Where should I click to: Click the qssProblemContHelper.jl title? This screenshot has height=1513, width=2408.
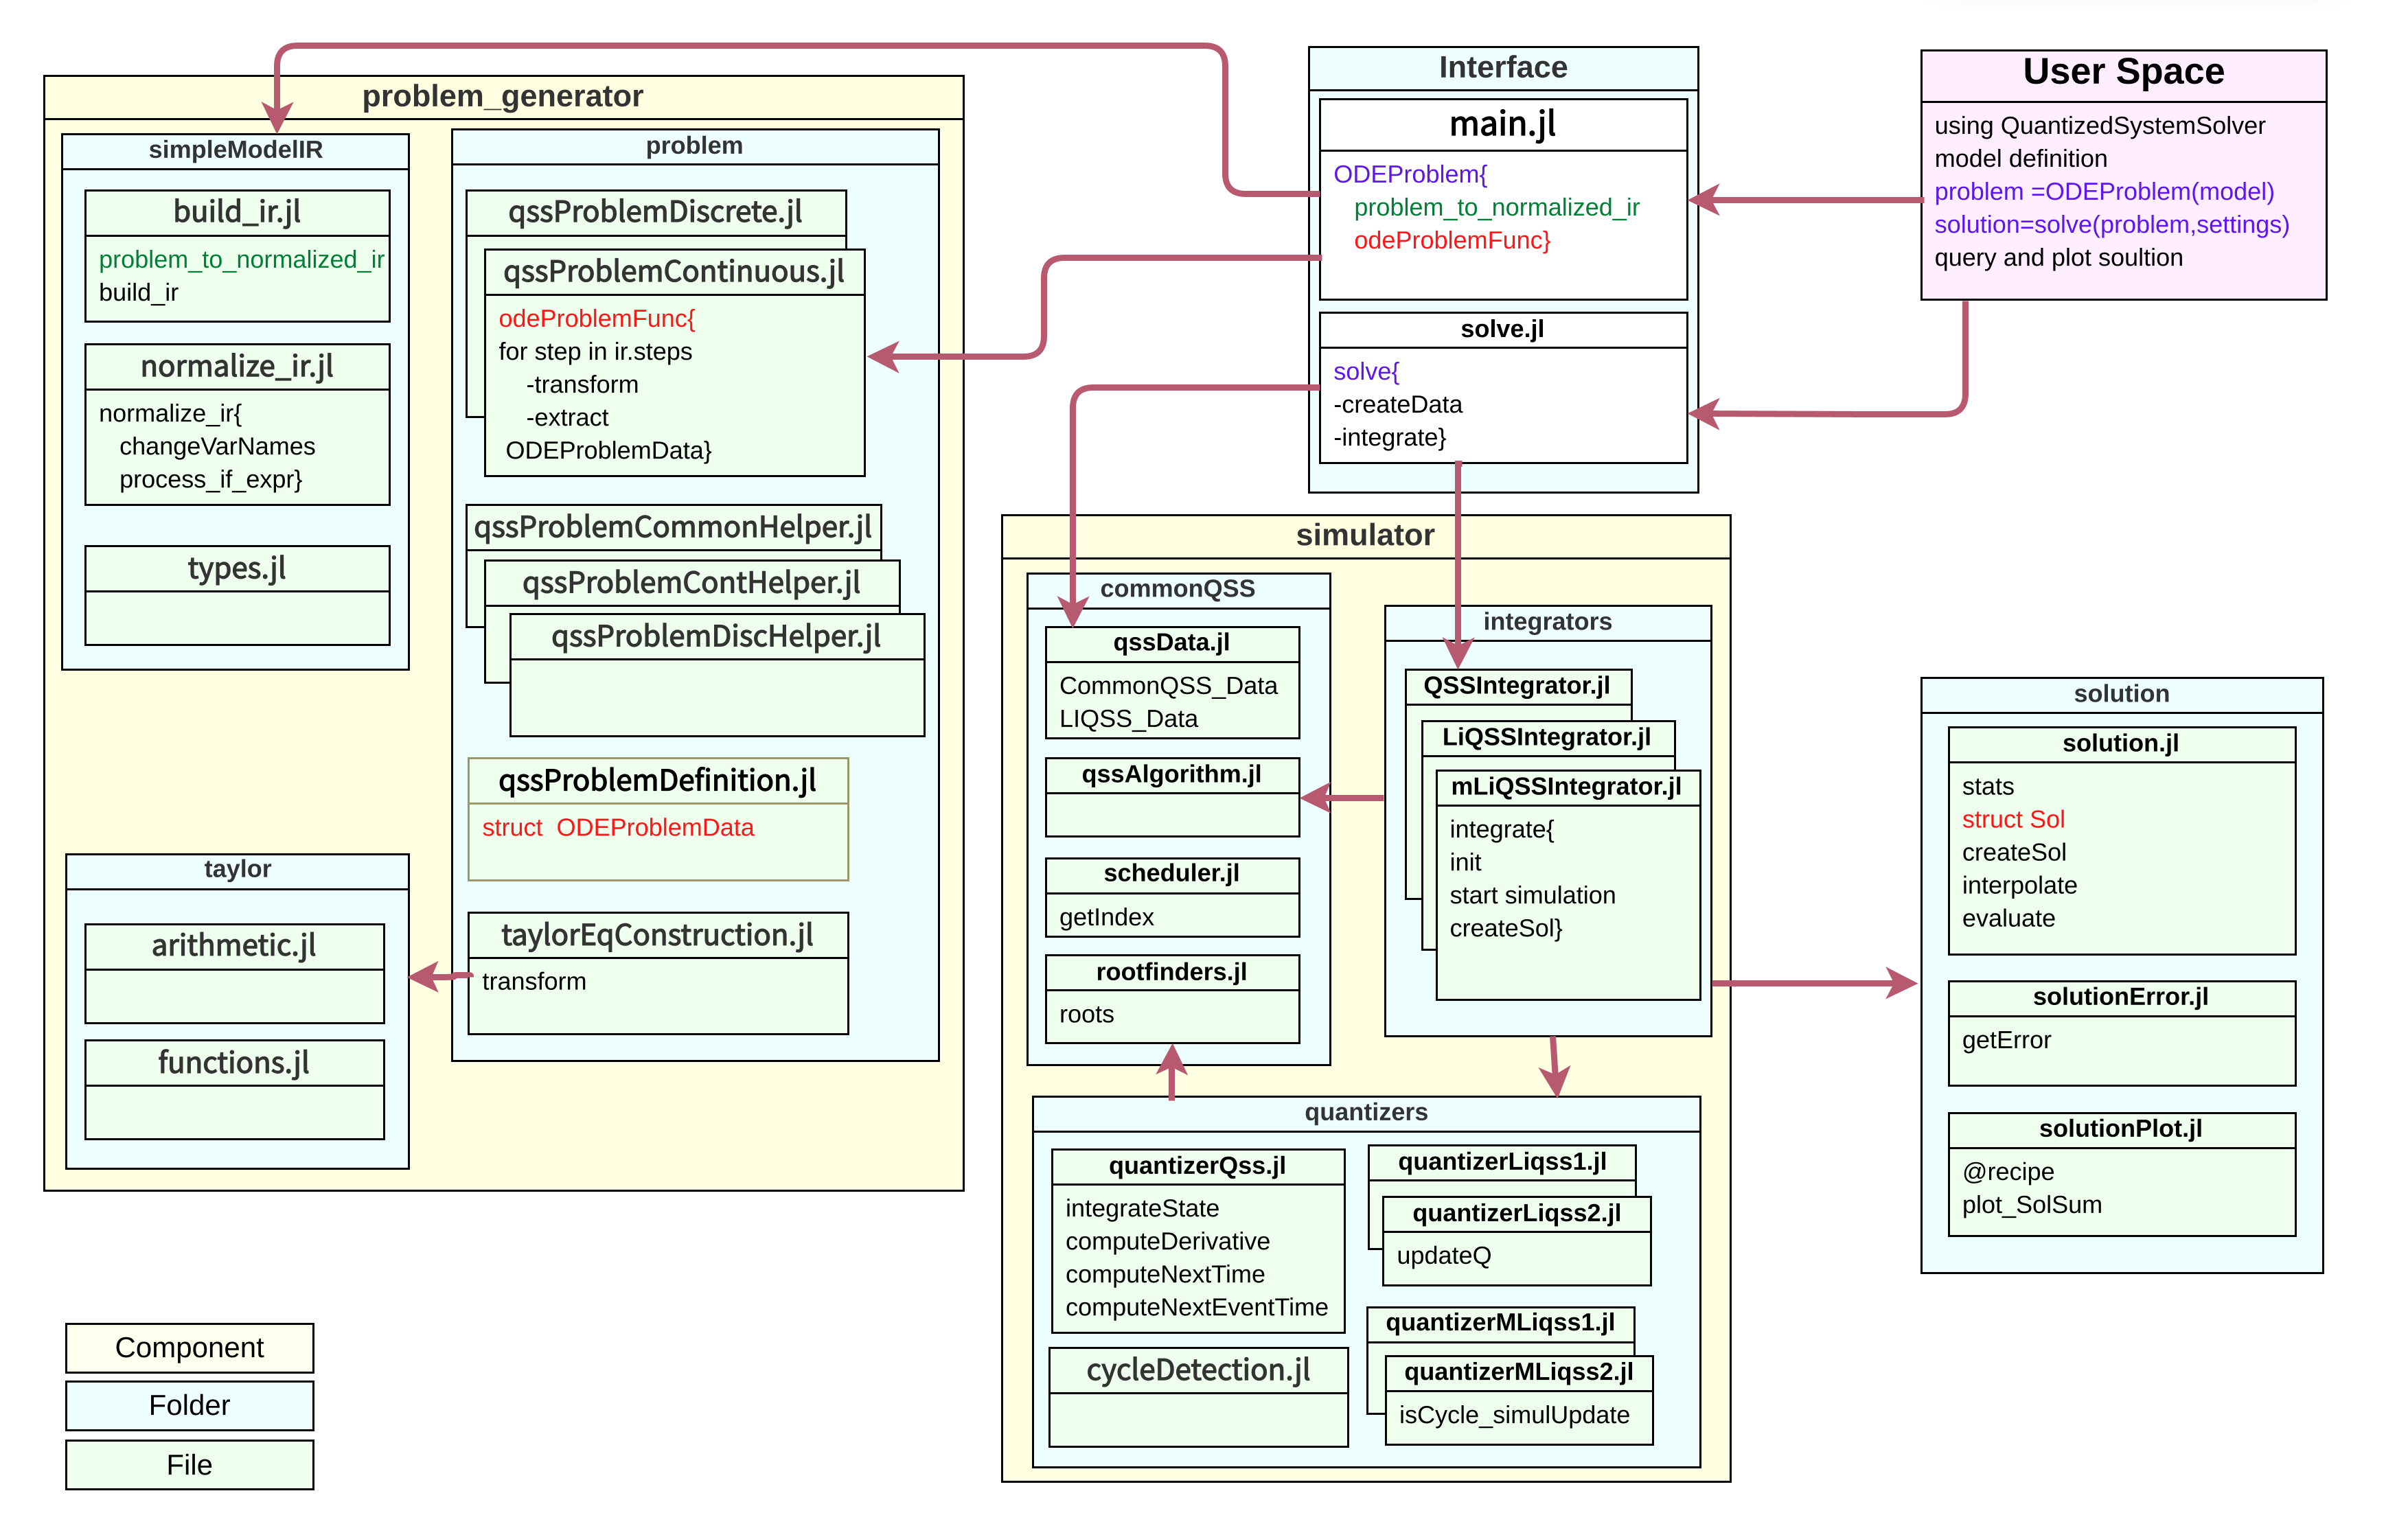[692, 583]
